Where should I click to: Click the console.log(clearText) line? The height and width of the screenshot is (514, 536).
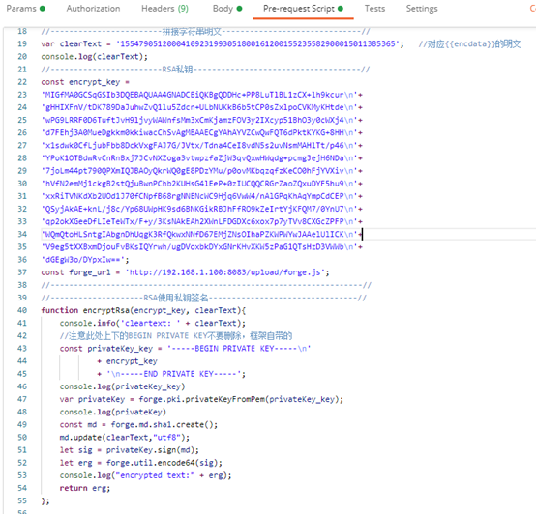[x=95, y=57]
